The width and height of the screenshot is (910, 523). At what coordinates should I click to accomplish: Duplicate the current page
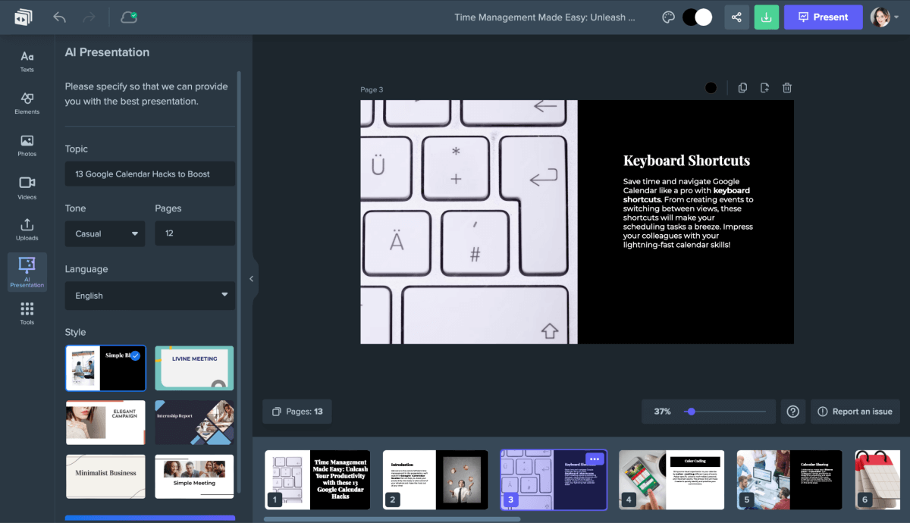point(742,88)
